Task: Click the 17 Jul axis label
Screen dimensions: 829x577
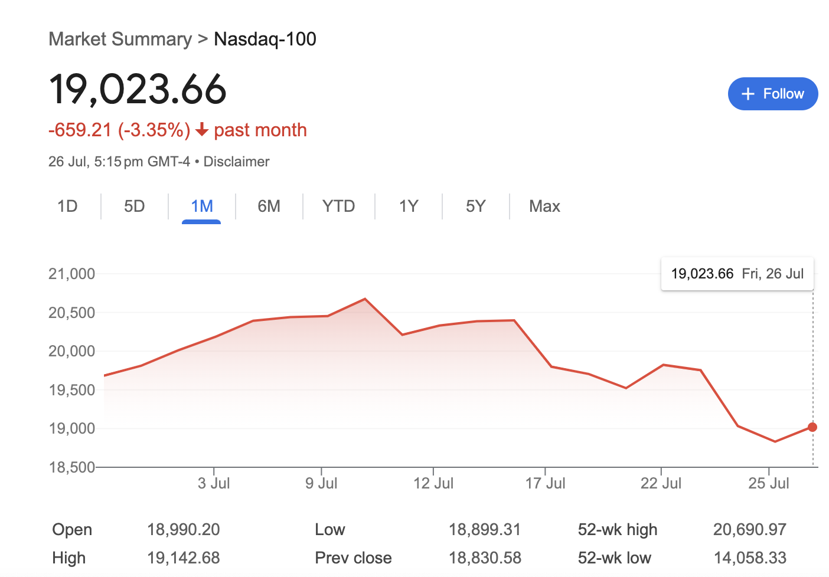Action: click(x=545, y=484)
